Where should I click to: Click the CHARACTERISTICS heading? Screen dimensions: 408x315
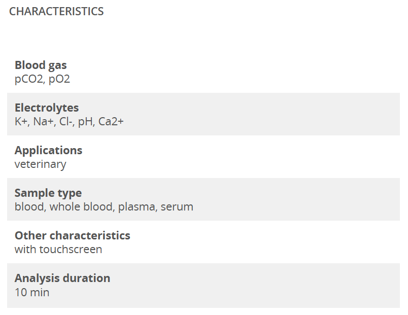pyautogui.click(x=56, y=12)
